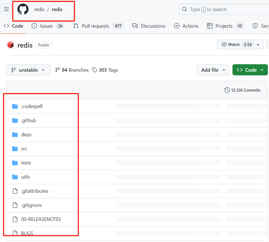Open the Actions tab
This screenshot has height=242, width=269.
pos(190,26)
